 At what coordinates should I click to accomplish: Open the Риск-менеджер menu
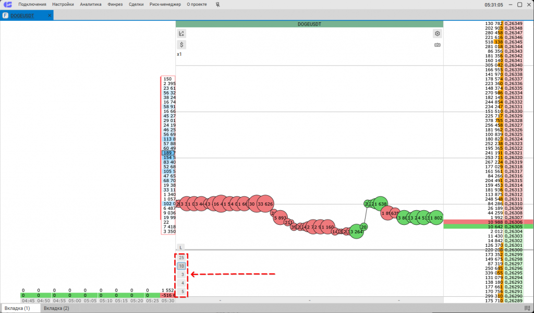pos(165,4)
